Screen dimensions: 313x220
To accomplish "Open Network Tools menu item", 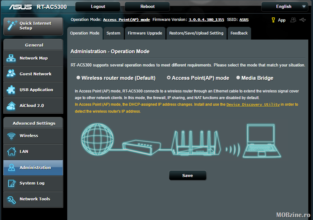I will [x=33, y=199].
